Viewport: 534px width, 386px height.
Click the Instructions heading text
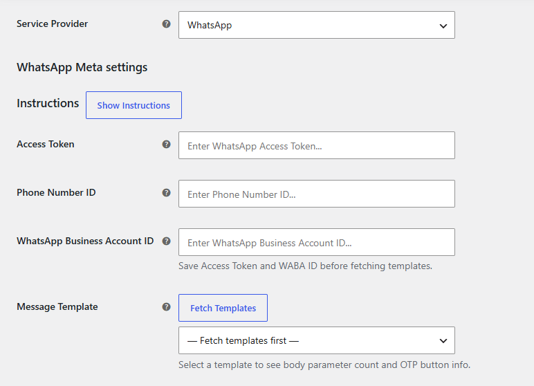[x=48, y=103]
